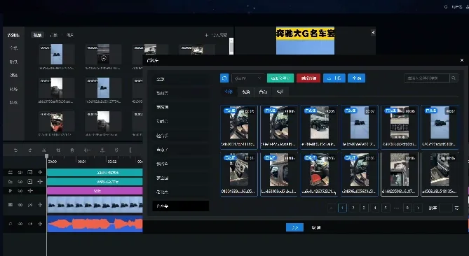Click the undo icon in timeline toolbar

[15, 150]
